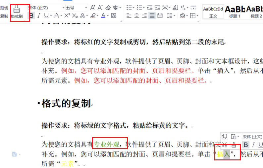The image size is (263, 168).
Task: Click the 复制 (Copy) button
Action: coord(4,16)
